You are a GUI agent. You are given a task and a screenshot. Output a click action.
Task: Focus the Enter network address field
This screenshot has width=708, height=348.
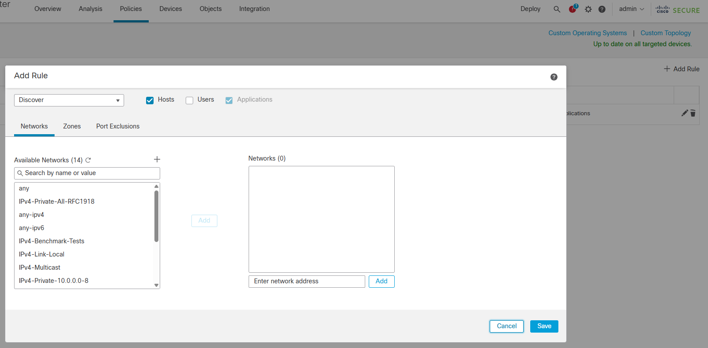click(x=307, y=282)
